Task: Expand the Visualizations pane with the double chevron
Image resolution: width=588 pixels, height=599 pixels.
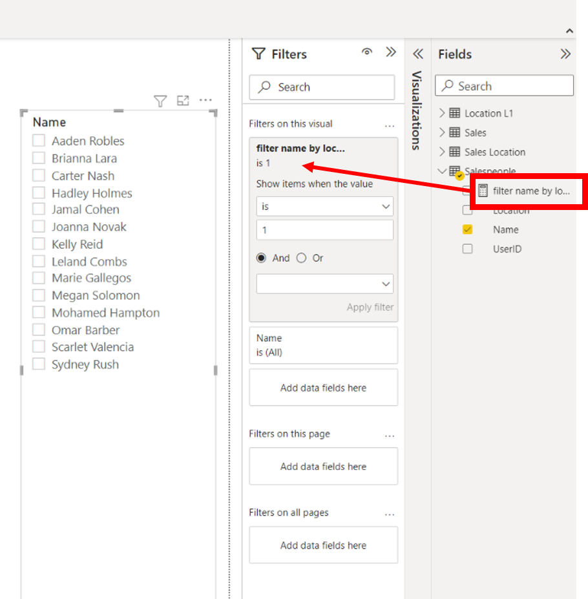Action: [x=418, y=54]
